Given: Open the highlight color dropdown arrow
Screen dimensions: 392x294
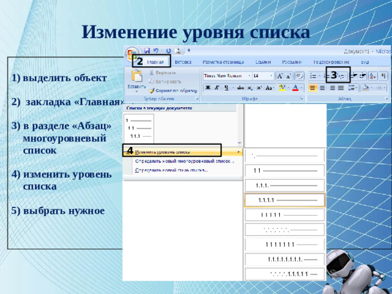Looking at the screenshot, I should click(x=288, y=88).
